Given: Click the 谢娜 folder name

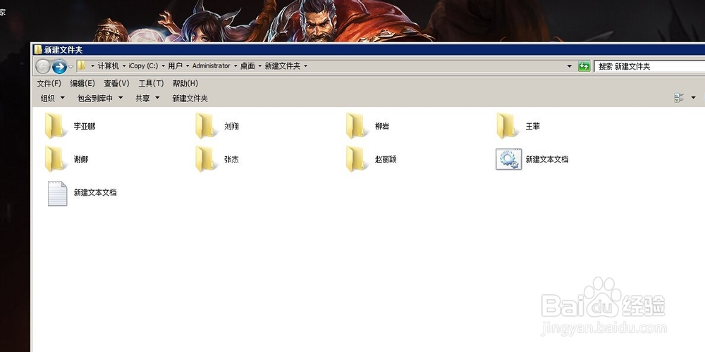Looking at the screenshot, I should [81, 159].
